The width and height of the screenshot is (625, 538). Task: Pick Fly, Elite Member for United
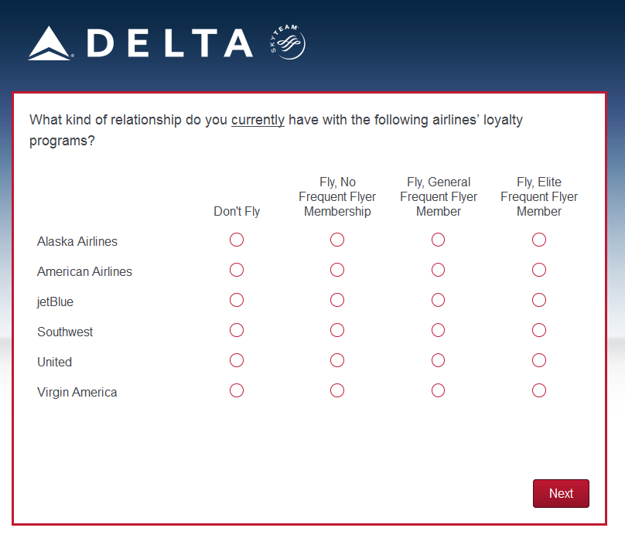click(x=539, y=360)
